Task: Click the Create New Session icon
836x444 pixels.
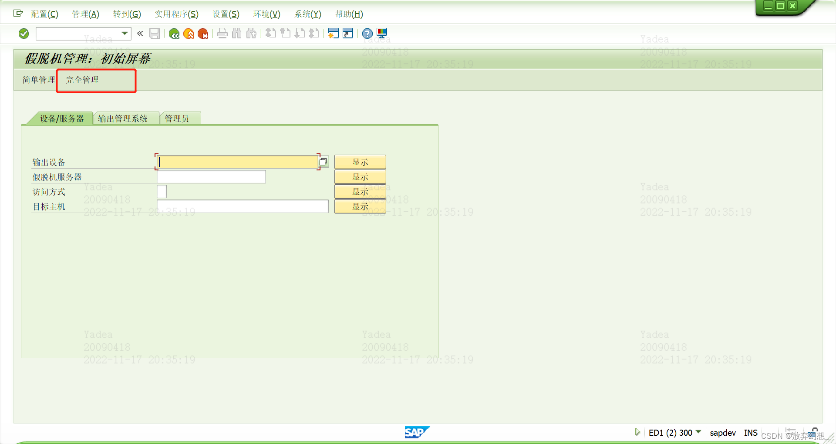Action: tap(334, 33)
